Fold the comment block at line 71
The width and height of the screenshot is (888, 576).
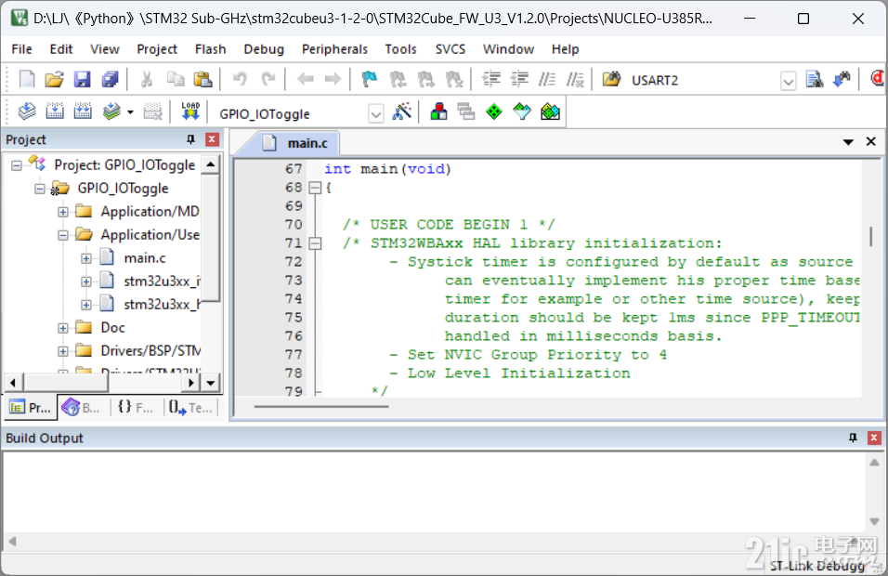point(315,243)
